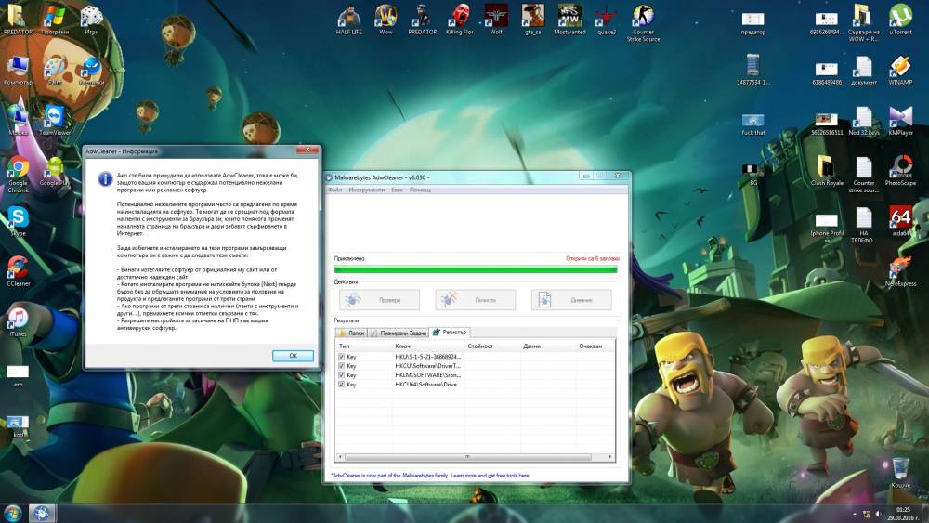The height and width of the screenshot is (523, 929).
Task: Select the HALF LIFE desktop shortcut
Action: [349, 19]
